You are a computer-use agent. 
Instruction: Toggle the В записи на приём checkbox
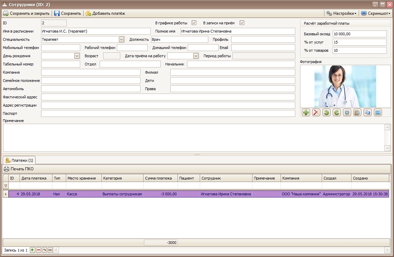coord(242,23)
